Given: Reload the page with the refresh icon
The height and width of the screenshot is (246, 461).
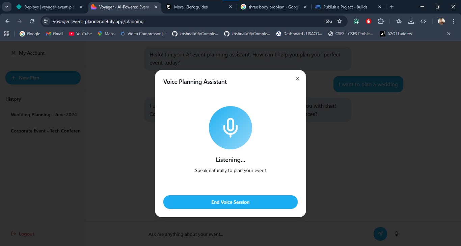Looking at the screenshot, I should click(32, 21).
